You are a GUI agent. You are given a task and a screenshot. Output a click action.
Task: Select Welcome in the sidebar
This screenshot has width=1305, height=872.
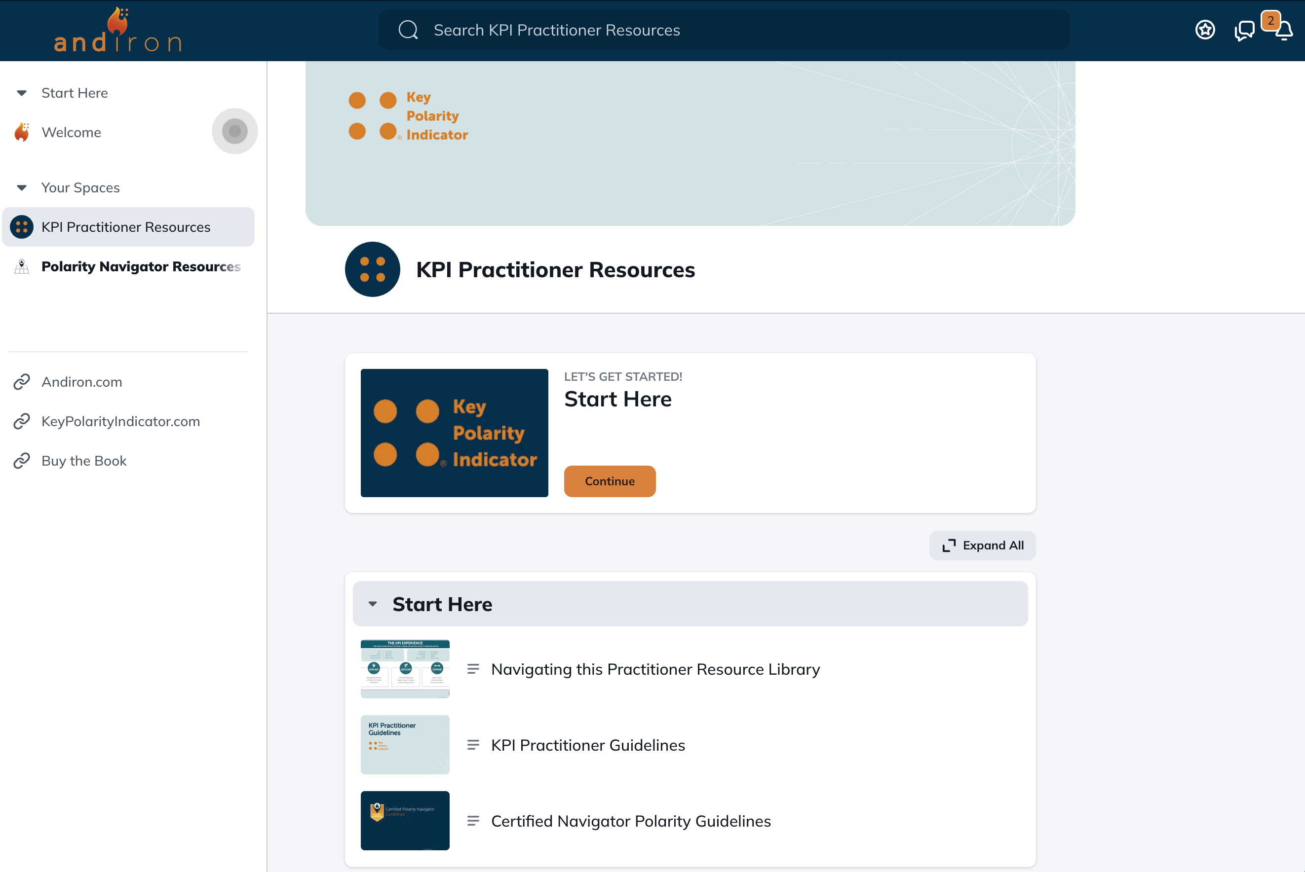click(x=71, y=132)
